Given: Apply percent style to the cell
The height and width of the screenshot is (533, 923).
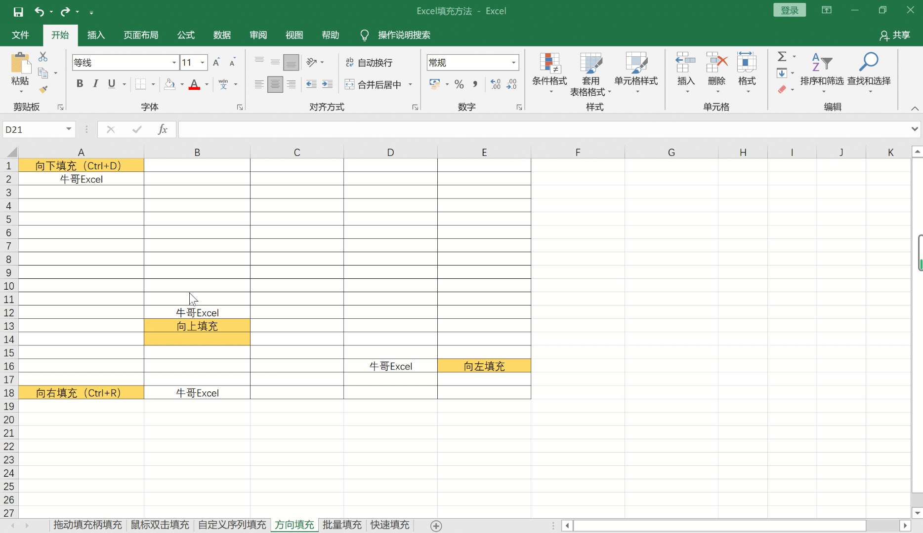Looking at the screenshot, I should [x=459, y=84].
